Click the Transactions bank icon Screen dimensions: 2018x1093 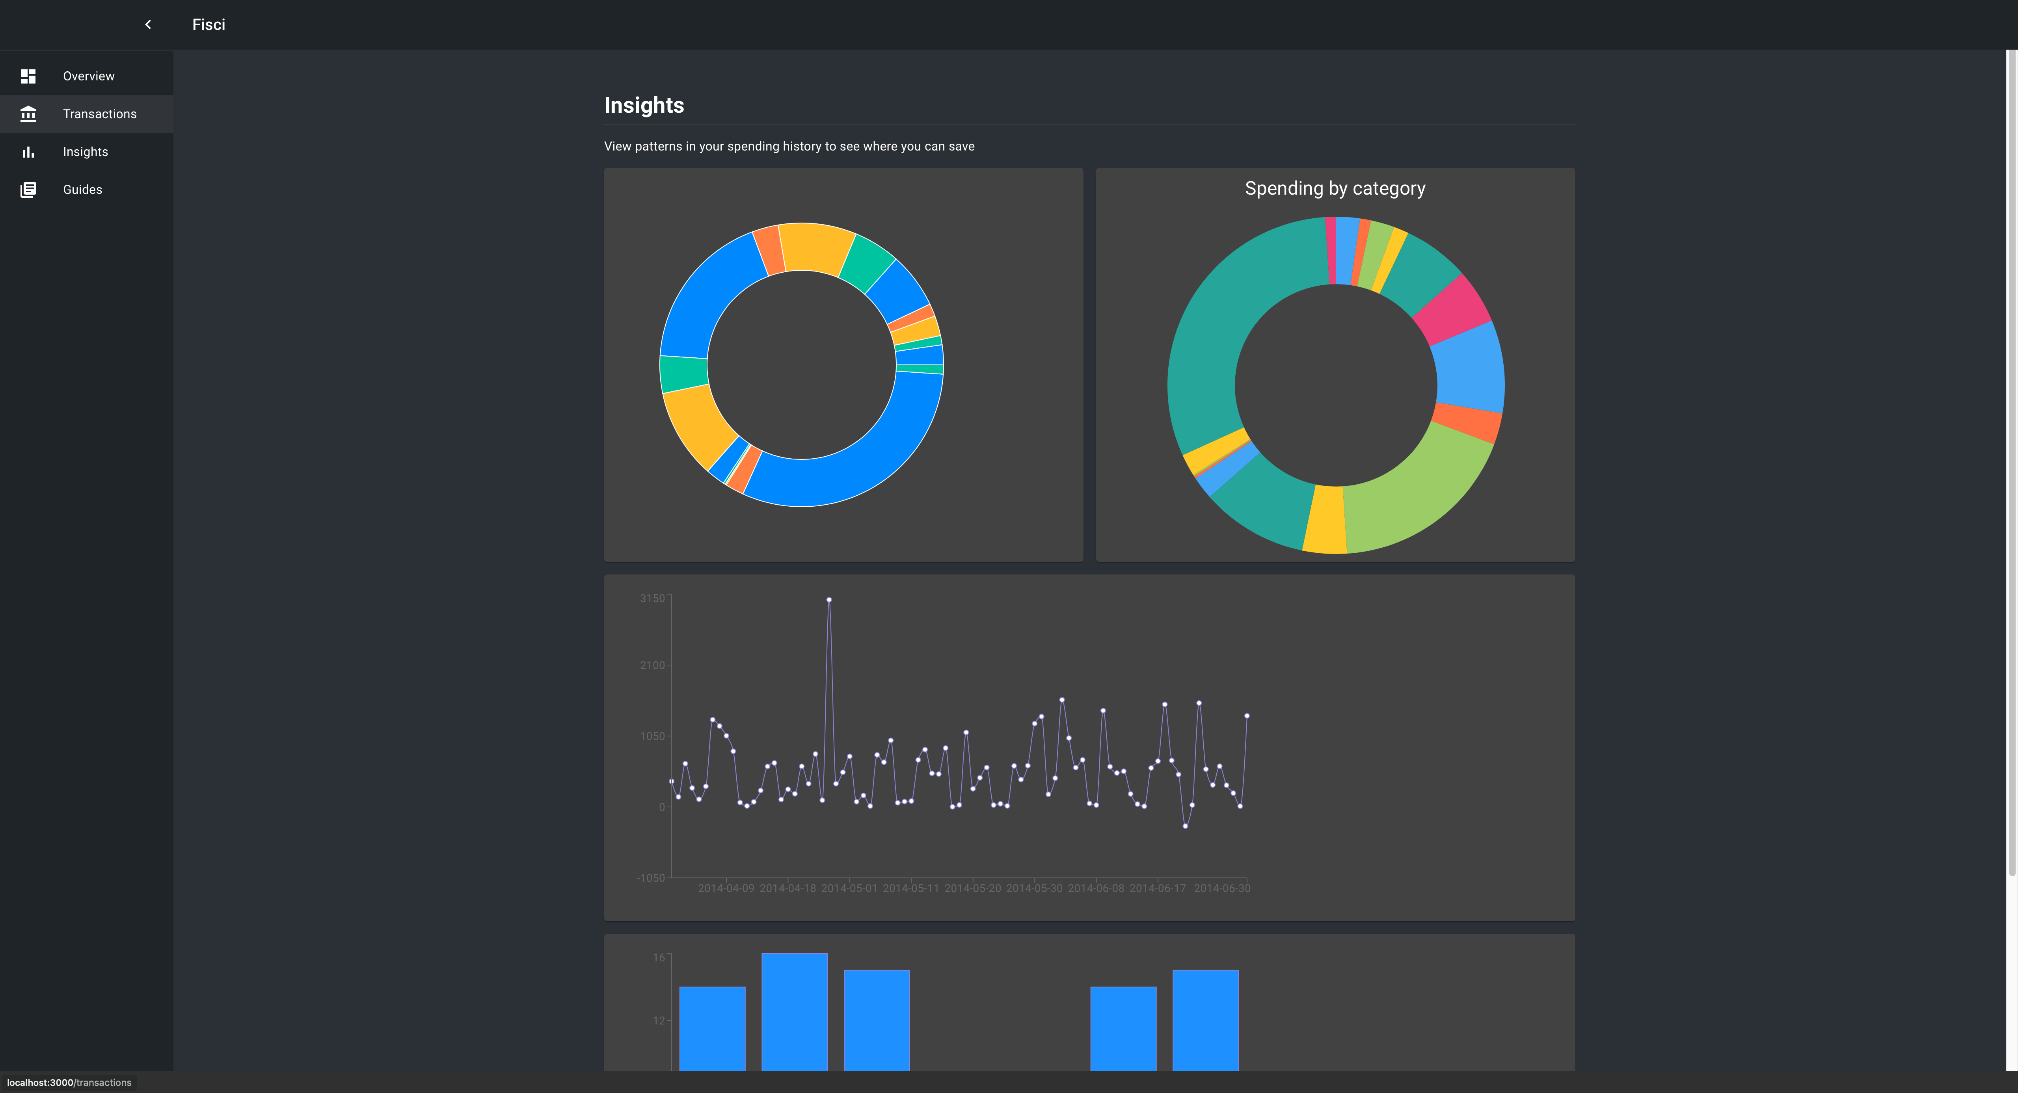[28, 114]
